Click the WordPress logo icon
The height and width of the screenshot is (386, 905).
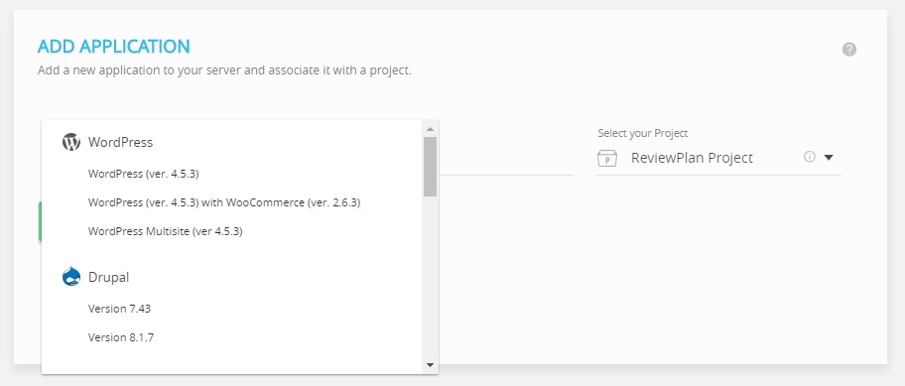pos(71,142)
